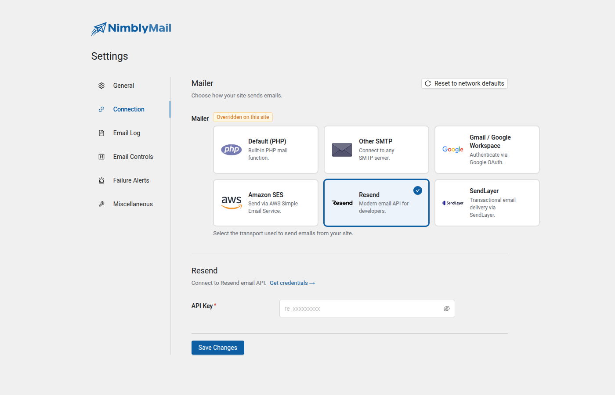The width and height of the screenshot is (615, 395).
Task: Open the General settings tab
Action: tap(131, 86)
